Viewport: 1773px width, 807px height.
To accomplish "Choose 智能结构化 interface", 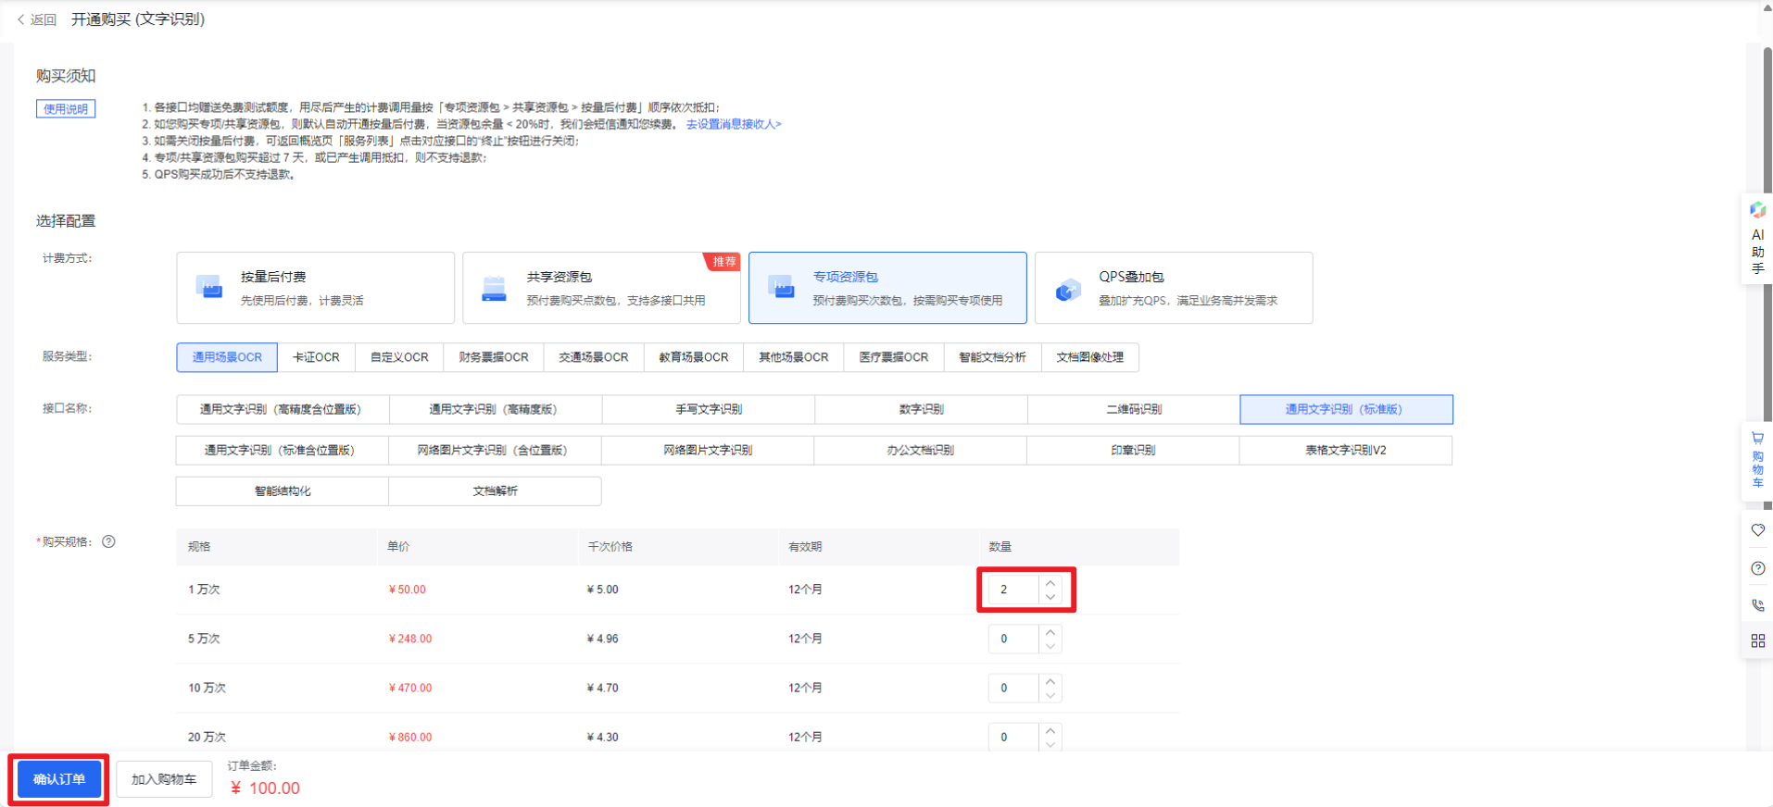I will 283,490.
